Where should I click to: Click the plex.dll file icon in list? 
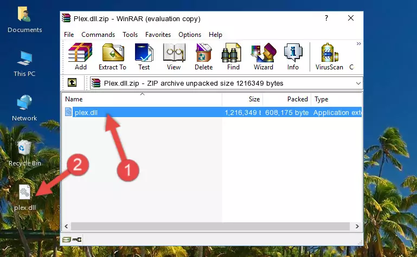pyautogui.click(x=68, y=112)
